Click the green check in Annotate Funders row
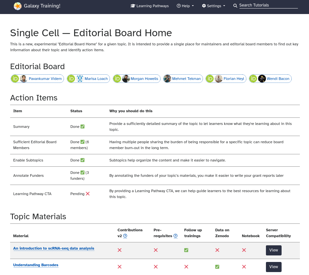This screenshot has width=309, height=275. tap(83, 173)
